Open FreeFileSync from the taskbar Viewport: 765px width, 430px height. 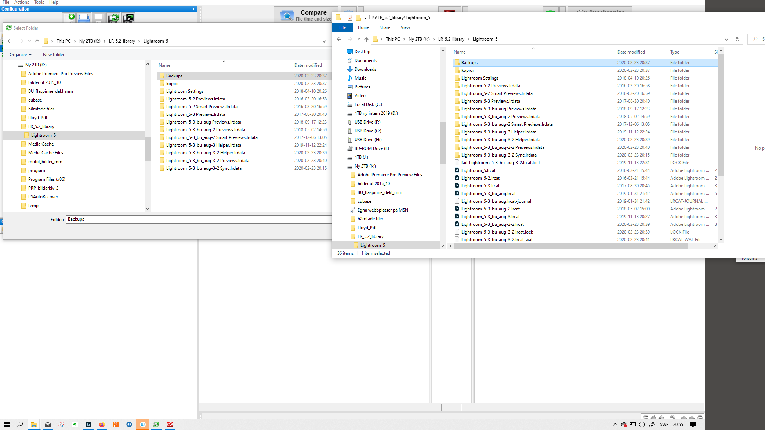point(156,425)
